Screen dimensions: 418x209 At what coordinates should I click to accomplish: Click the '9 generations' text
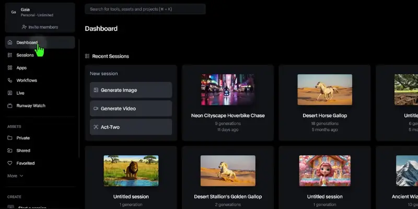click(x=228, y=123)
